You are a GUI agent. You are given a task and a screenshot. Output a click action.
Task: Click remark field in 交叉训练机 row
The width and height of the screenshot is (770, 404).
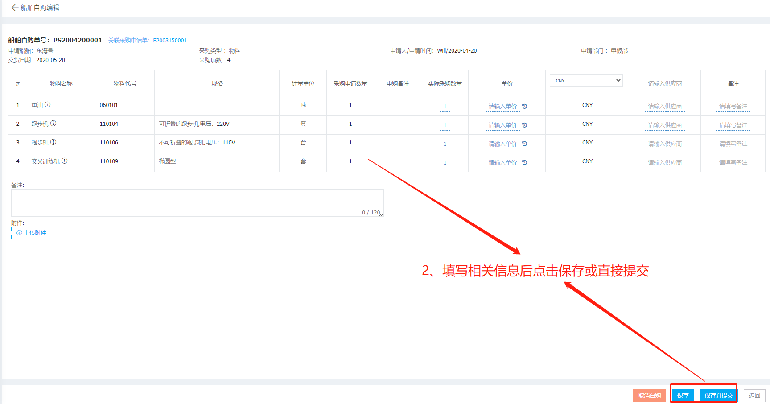coord(733,163)
